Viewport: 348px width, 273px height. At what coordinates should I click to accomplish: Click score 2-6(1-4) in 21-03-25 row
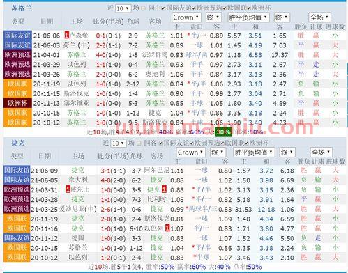[113, 209]
